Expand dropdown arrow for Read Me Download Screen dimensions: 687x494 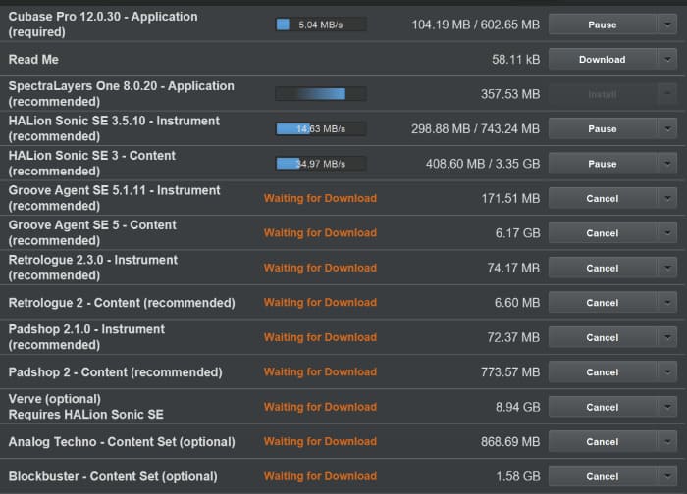[x=667, y=59]
